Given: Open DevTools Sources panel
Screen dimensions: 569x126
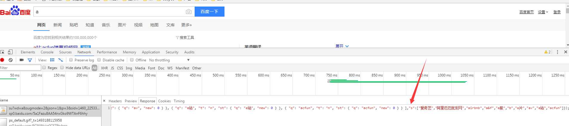Looking at the screenshot, I should click(65, 52).
